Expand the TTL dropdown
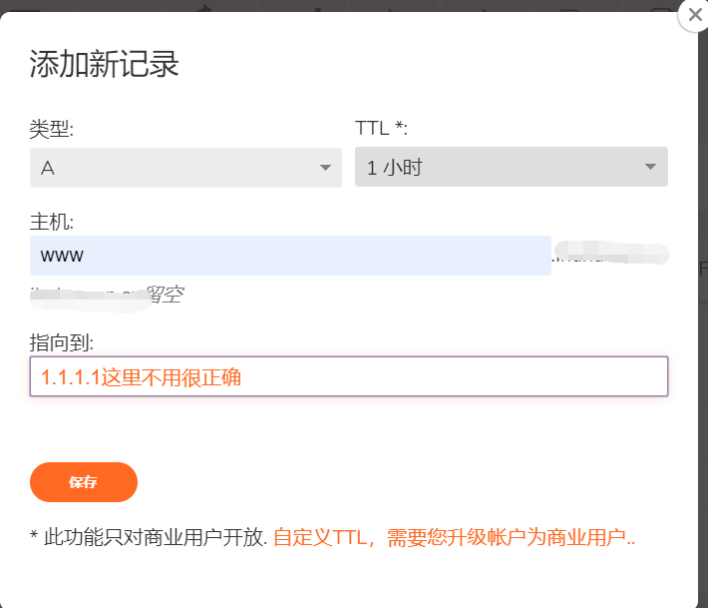The width and height of the screenshot is (708, 608). 511,168
